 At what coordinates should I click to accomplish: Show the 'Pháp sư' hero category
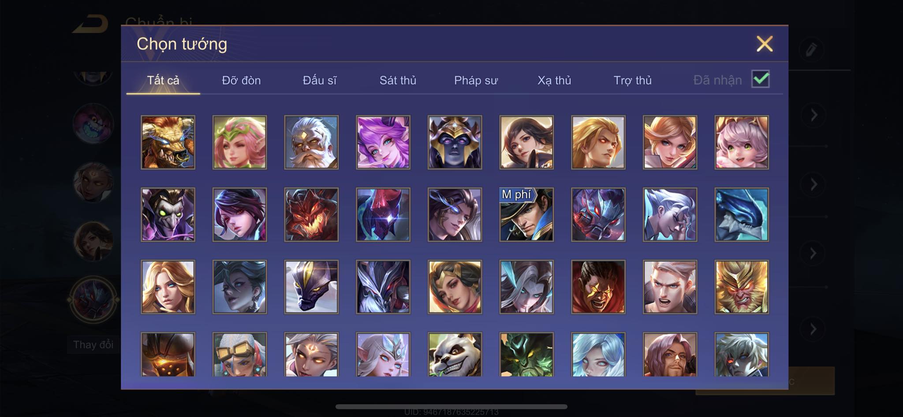coord(476,80)
